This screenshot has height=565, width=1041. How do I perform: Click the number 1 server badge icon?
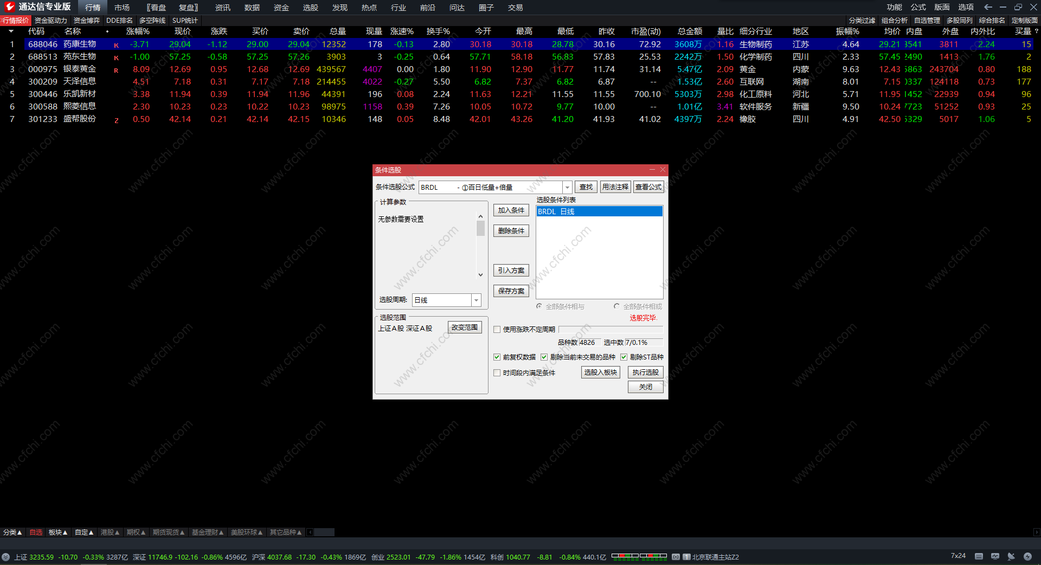click(x=686, y=557)
